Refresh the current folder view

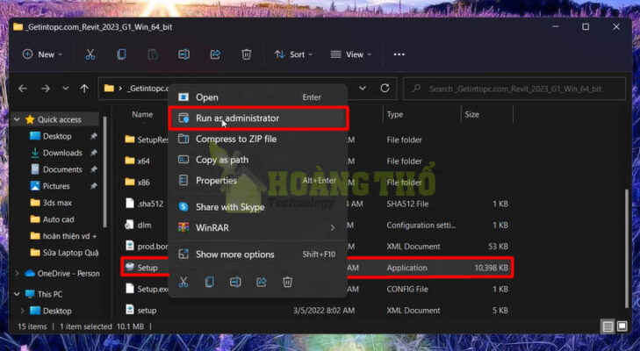point(385,89)
